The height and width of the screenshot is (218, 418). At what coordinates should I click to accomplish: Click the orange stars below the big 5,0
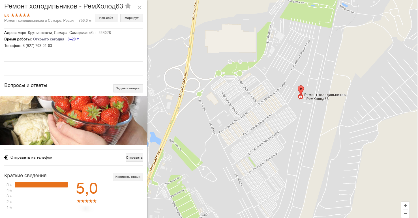87,201
